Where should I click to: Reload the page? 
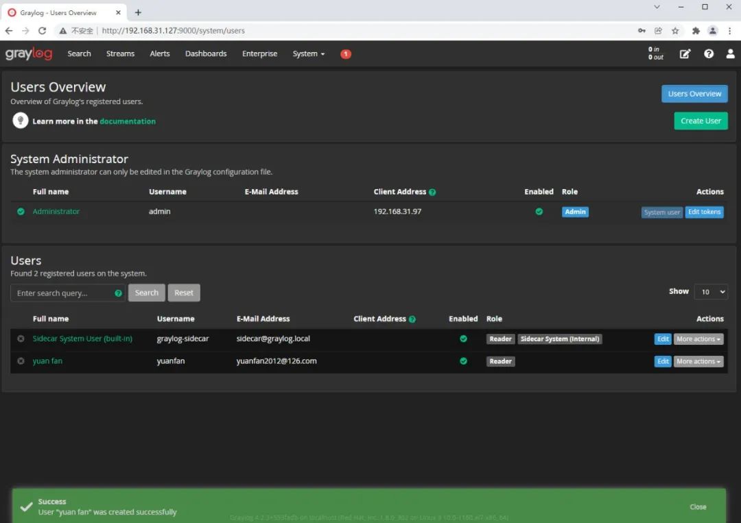pyautogui.click(x=42, y=31)
